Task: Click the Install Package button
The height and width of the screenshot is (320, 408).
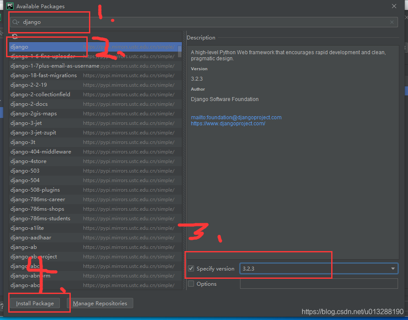Action: coord(35,303)
